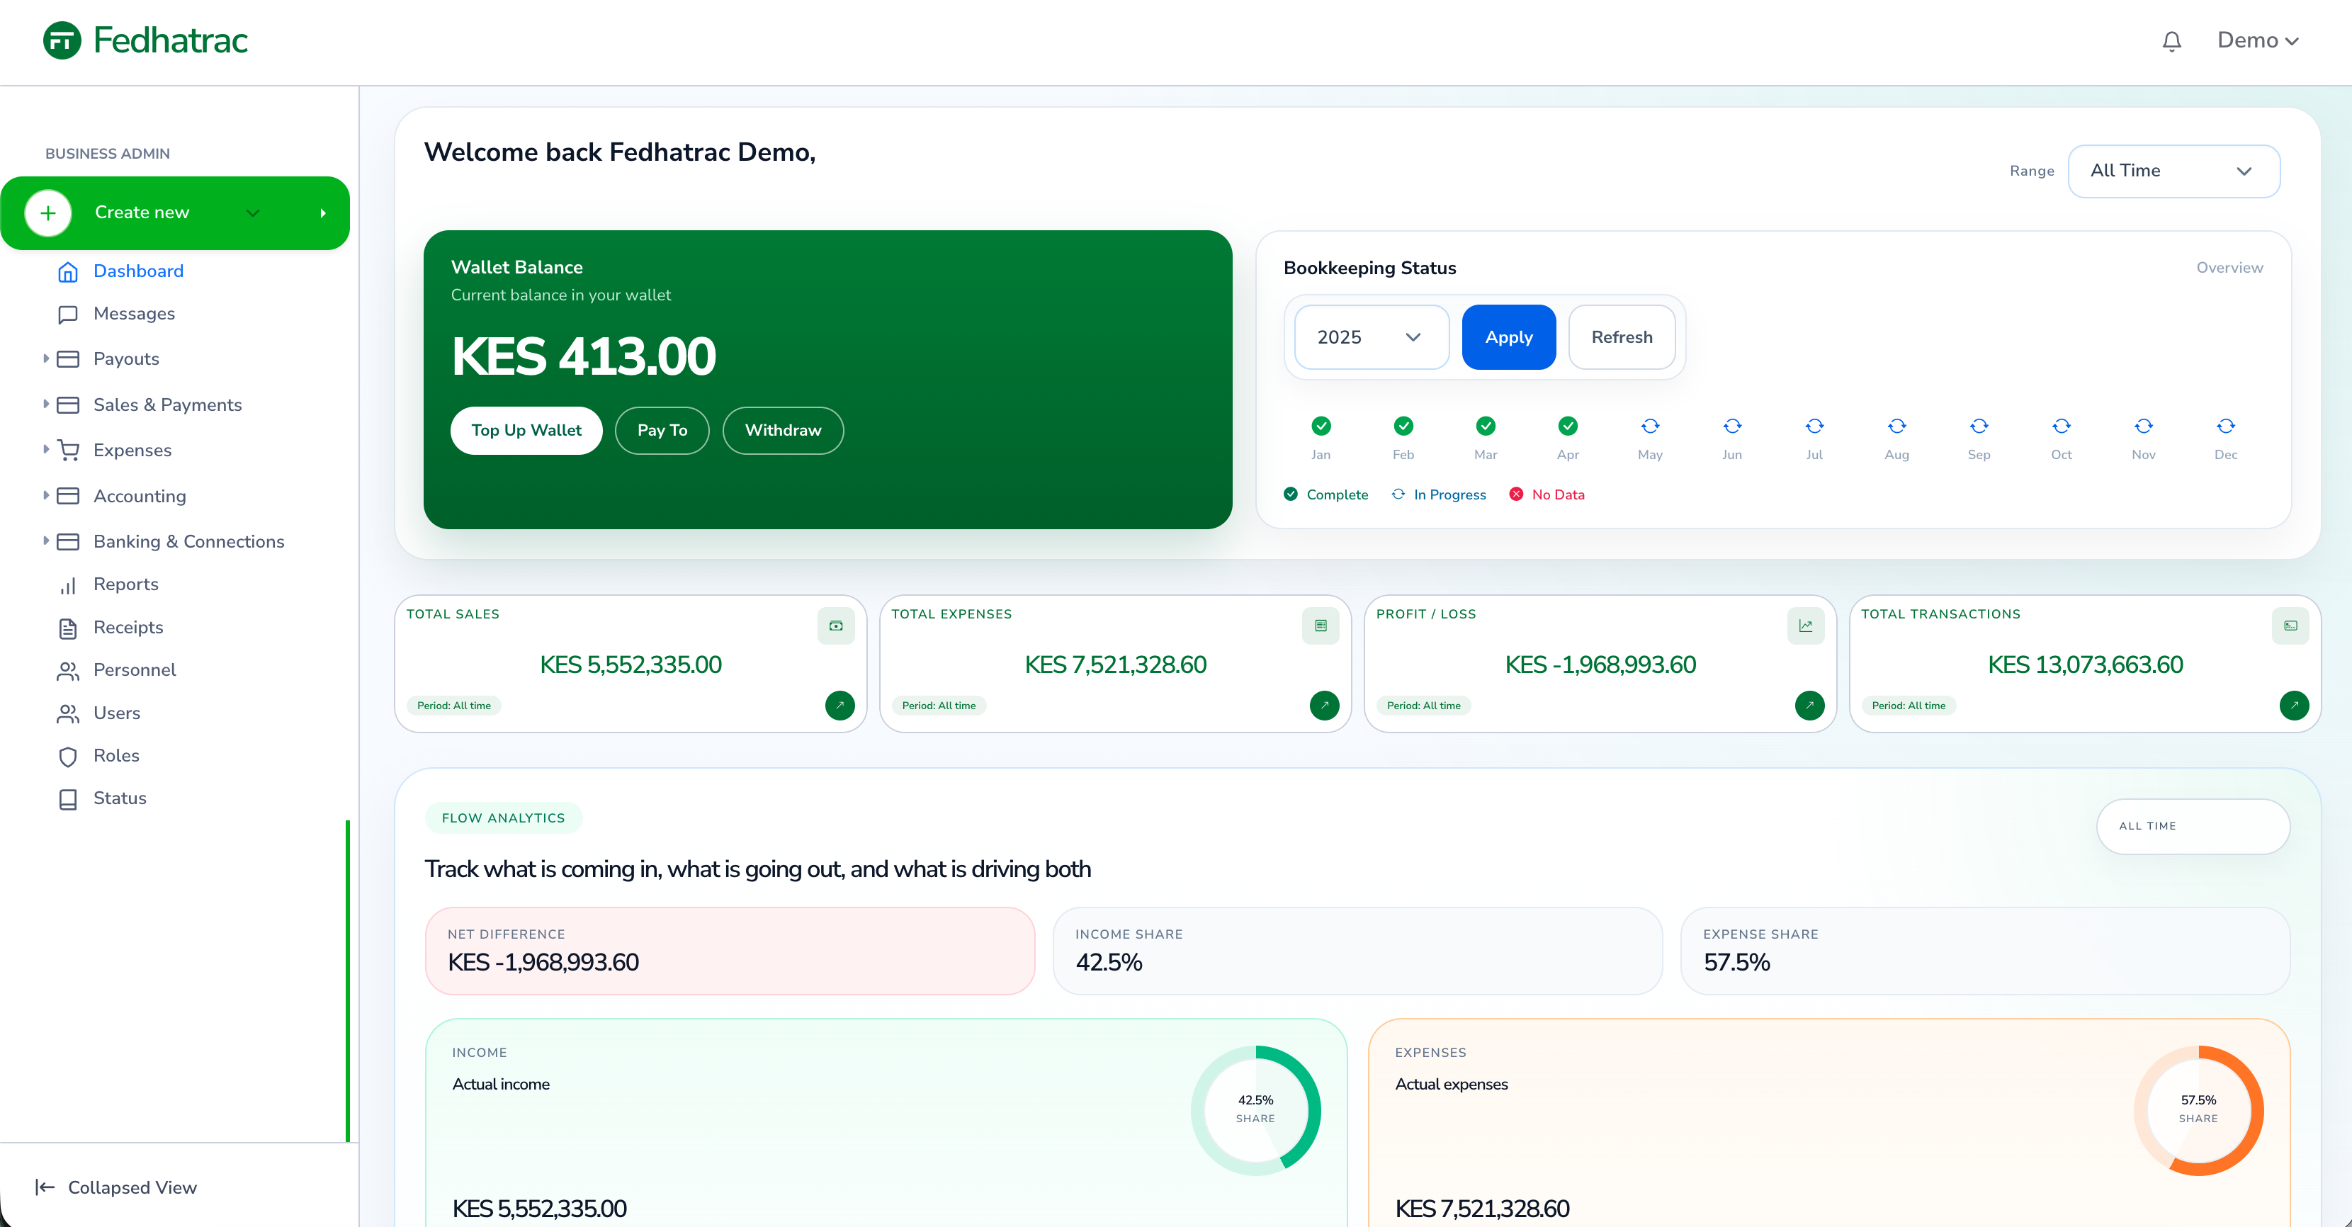Click the plus icon on Create new
The width and height of the screenshot is (2352, 1227).
pos(48,213)
